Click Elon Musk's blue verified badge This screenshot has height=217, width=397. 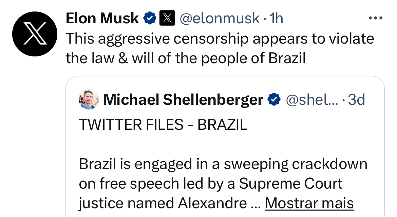coord(150,18)
